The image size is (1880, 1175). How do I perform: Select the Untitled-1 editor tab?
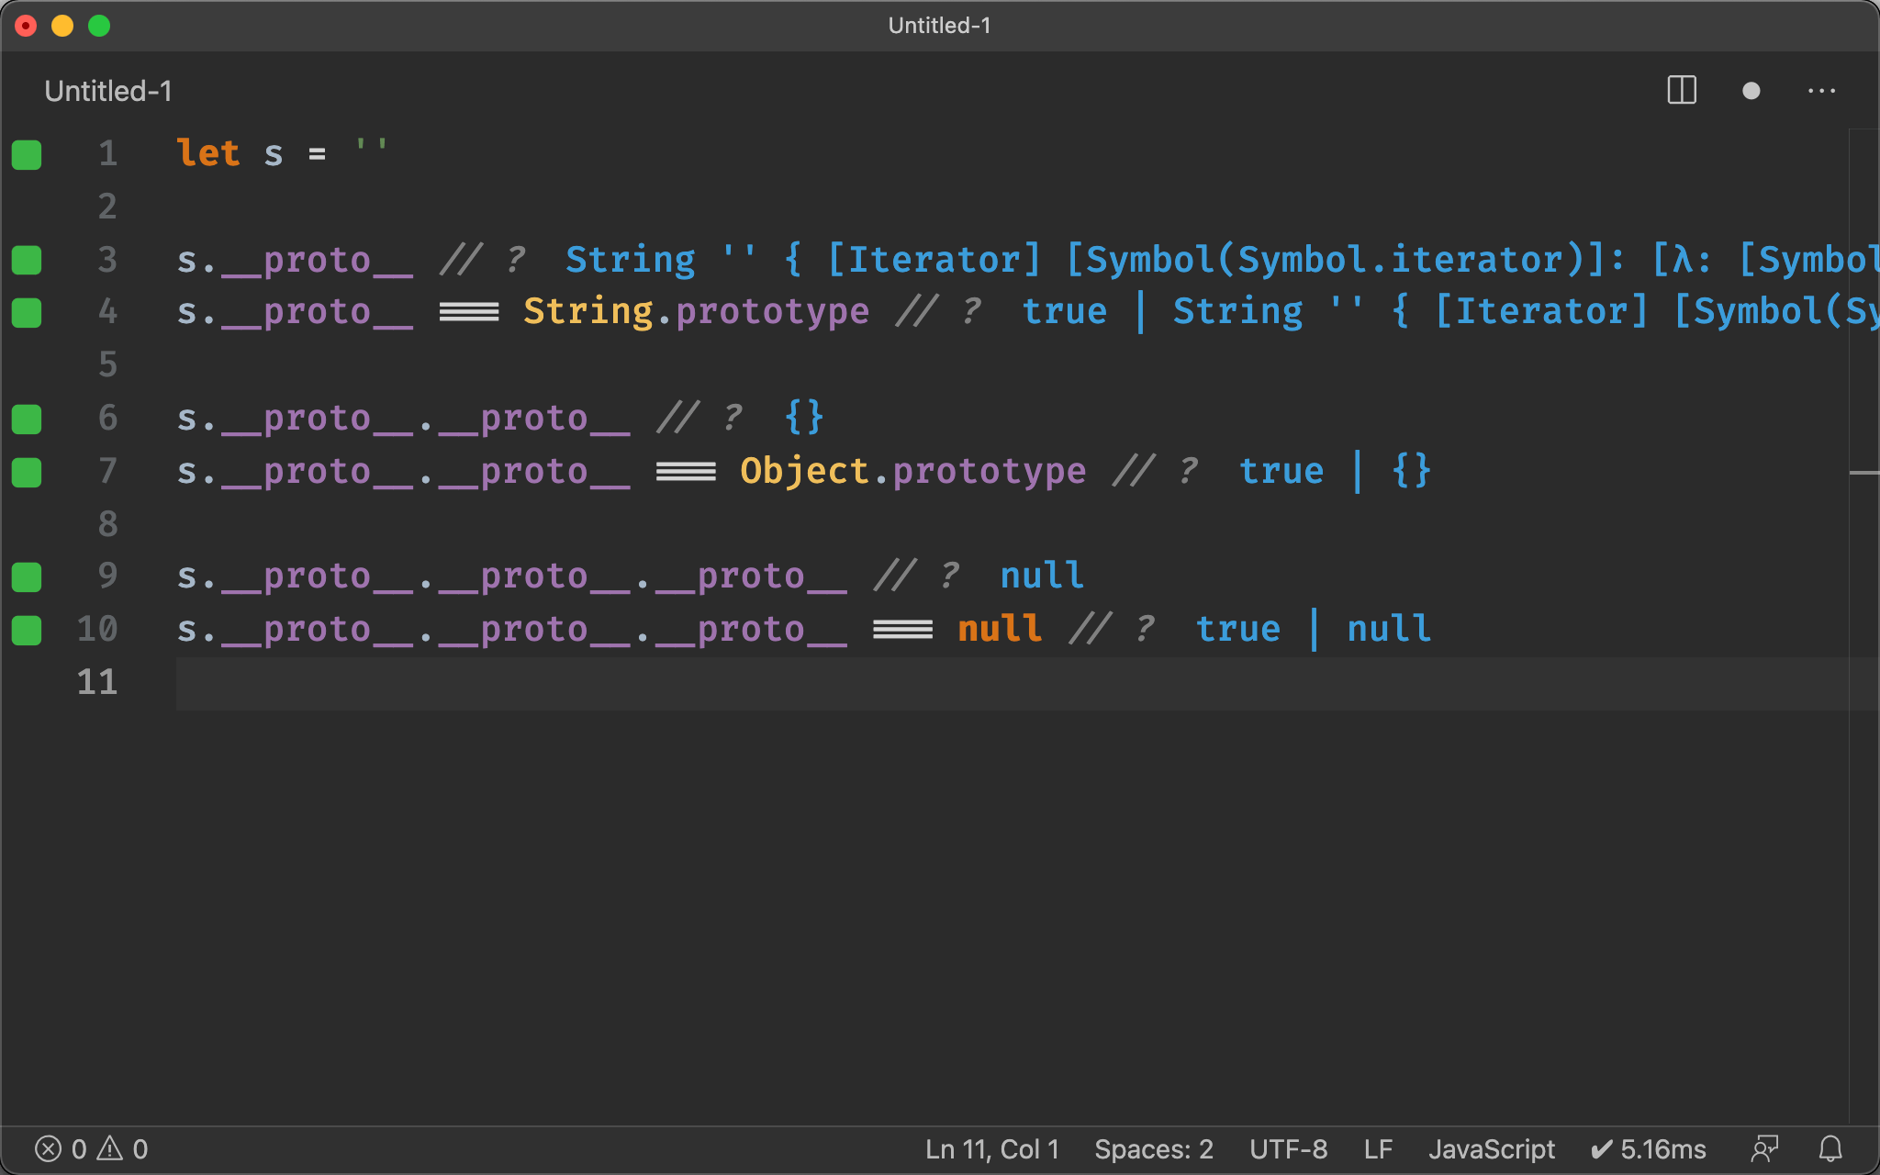coord(108,91)
